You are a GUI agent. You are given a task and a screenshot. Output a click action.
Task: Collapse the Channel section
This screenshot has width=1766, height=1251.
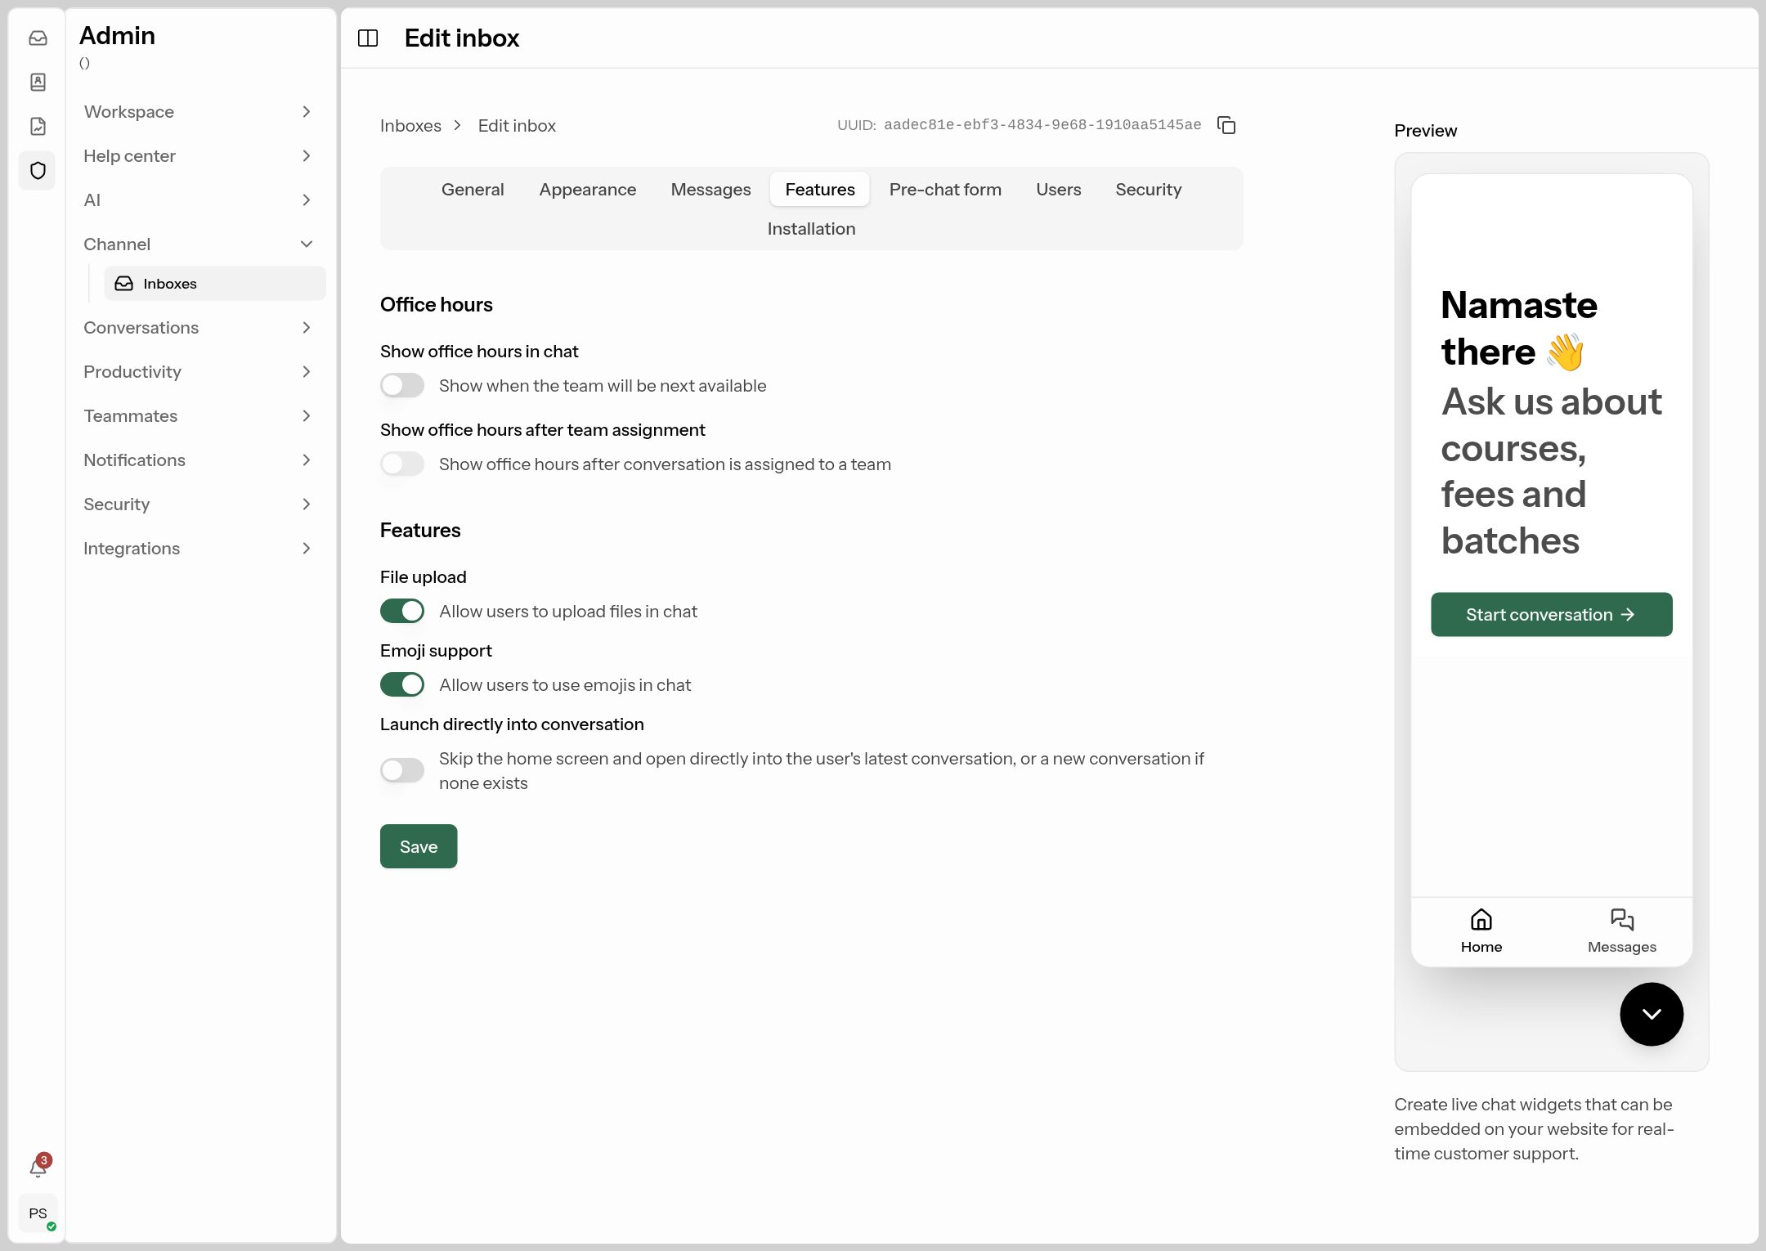click(x=198, y=244)
